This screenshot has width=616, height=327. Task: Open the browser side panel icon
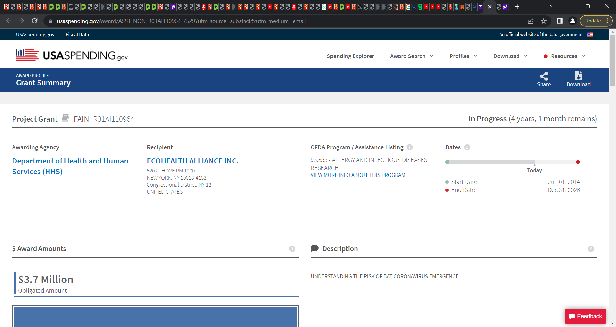tap(560, 21)
